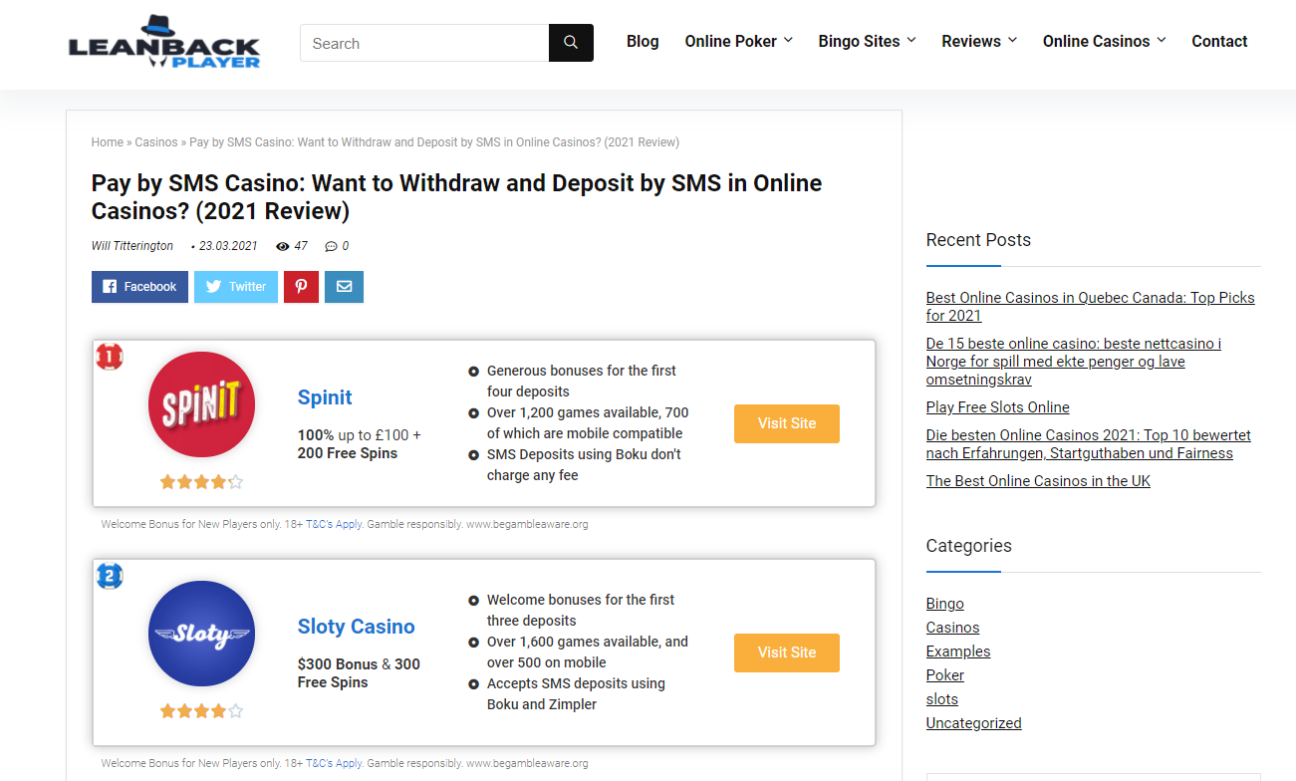Open T&C's Apply under Sloty Casino

click(x=334, y=763)
